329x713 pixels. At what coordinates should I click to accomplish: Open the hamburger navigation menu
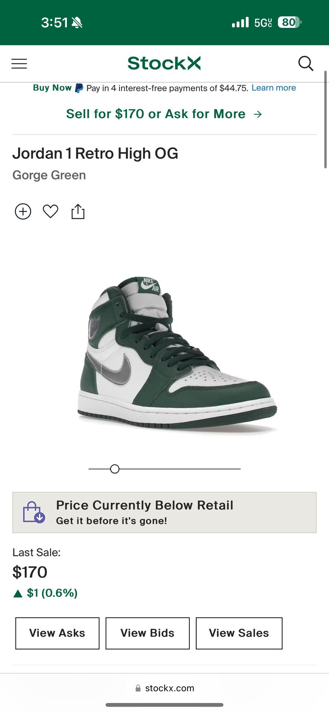(19, 64)
